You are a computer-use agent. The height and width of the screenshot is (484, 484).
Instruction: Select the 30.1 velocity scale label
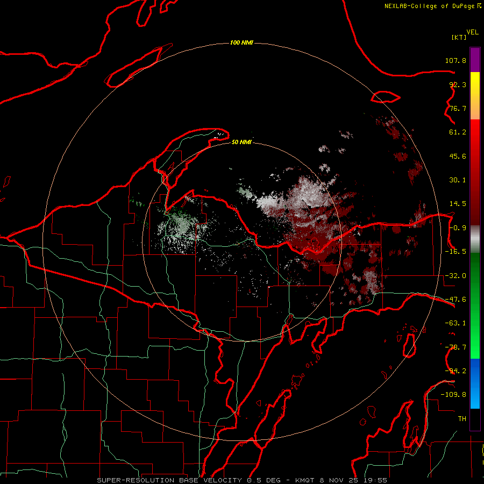point(458,180)
